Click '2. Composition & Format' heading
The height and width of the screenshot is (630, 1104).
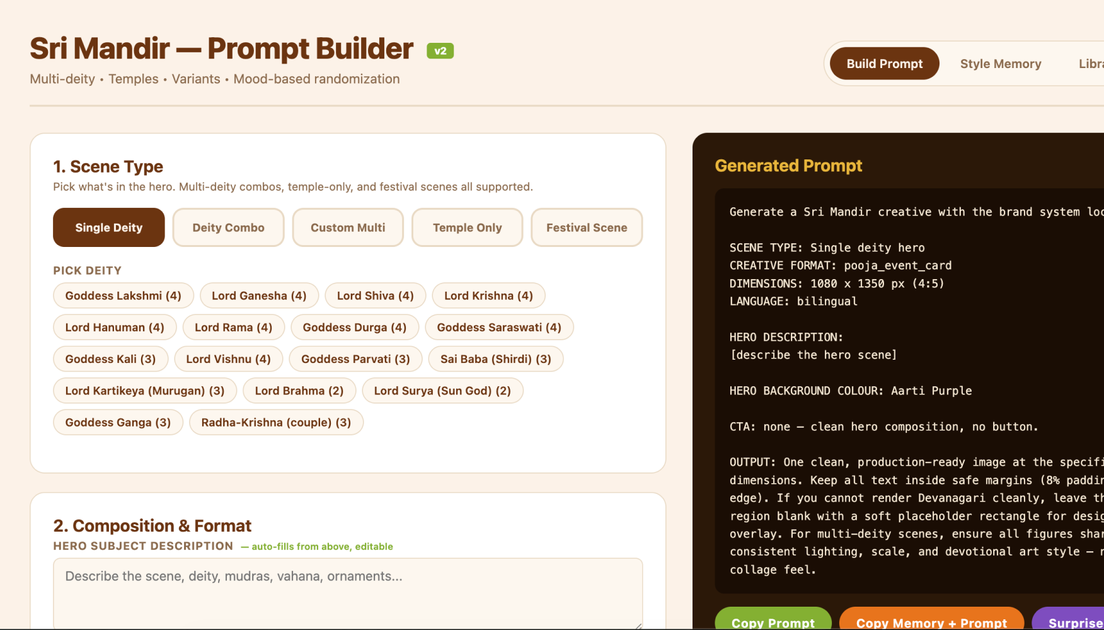click(152, 525)
